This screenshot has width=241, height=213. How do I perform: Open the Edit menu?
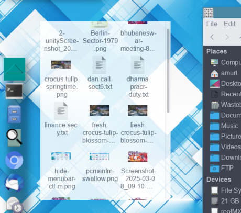(229, 24)
